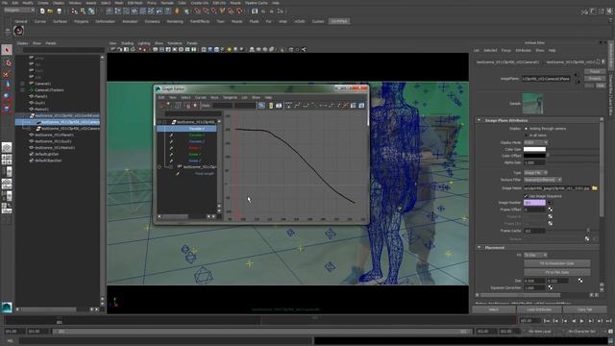Viewport: 615px width, 346px height.
Task: Click the viewport select camera icon
Action: 113,49
